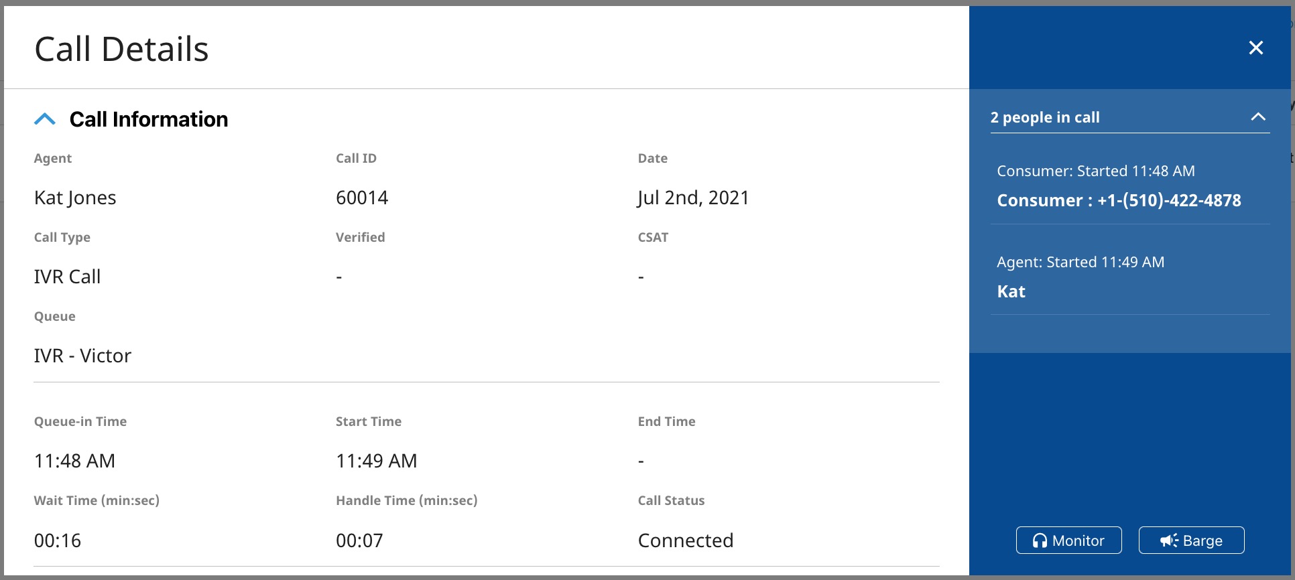Collapse the Call Information section
Screen dimensions: 1295x580
tap(45, 119)
